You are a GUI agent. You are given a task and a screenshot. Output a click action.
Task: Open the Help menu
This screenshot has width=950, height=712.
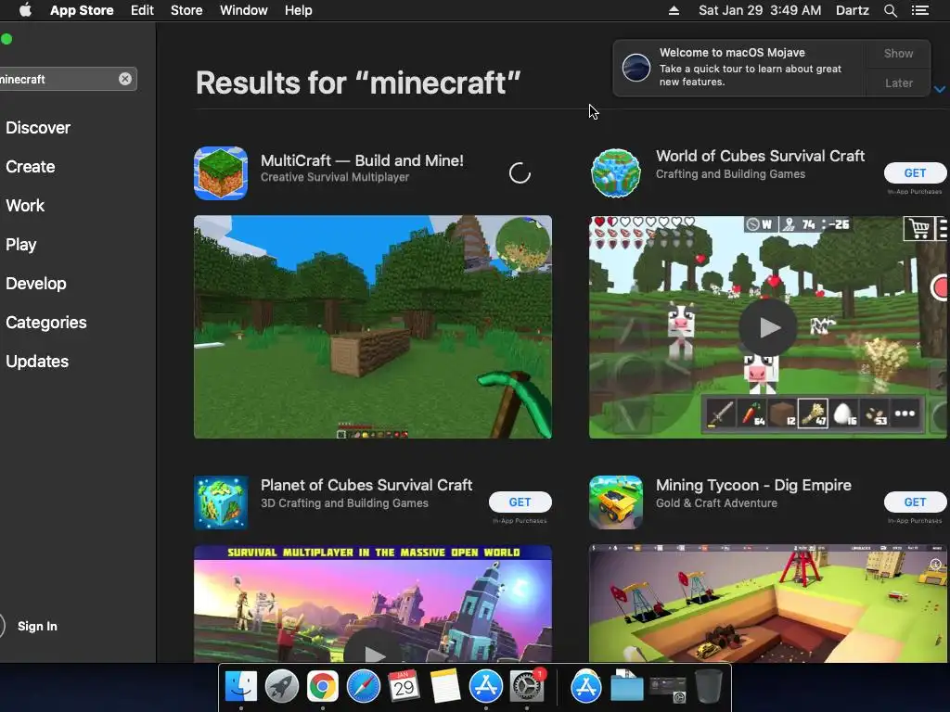point(298,10)
